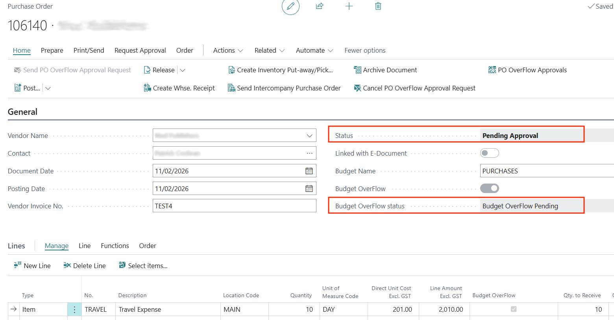Click the share icon at top

point(320,6)
